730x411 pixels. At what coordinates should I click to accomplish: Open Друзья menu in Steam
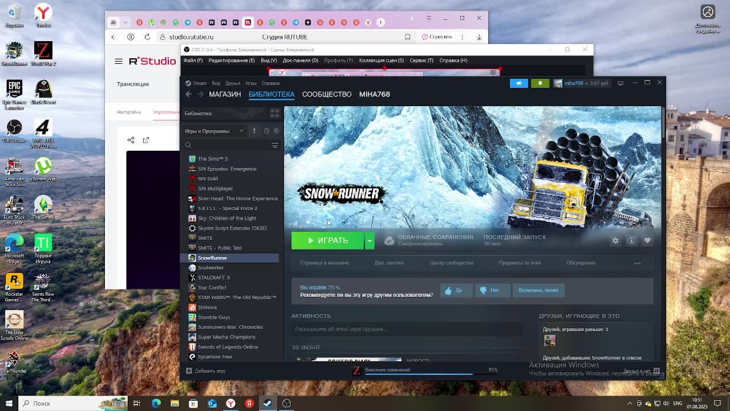click(233, 83)
